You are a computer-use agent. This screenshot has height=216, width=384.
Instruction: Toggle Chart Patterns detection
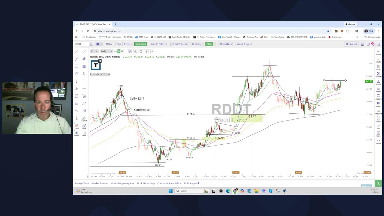pos(179,44)
